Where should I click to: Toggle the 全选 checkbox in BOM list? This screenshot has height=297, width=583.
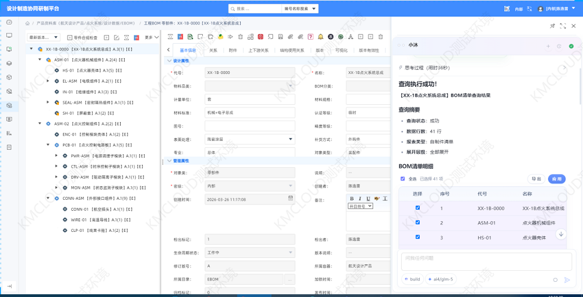pos(403,179)
